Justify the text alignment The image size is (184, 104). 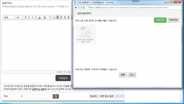click(69, 17)
